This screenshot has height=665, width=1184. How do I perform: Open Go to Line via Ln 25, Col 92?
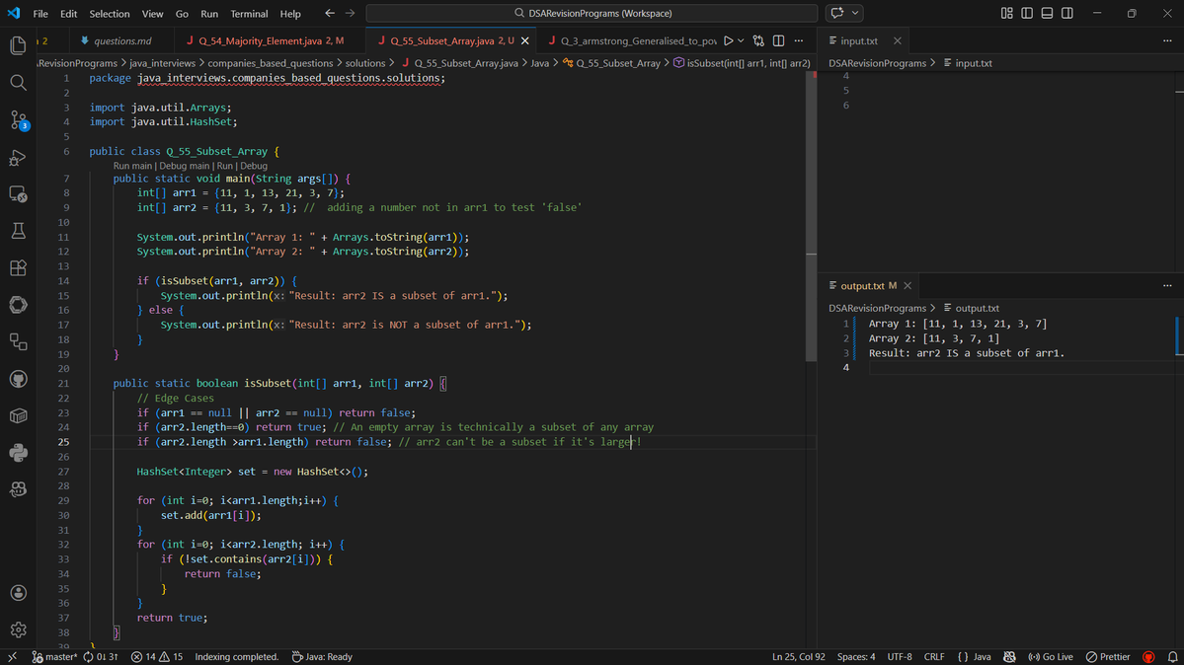[798, 657]
